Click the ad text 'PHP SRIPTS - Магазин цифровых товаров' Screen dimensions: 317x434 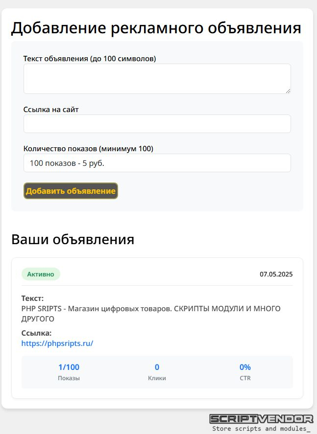click(97, 309)
